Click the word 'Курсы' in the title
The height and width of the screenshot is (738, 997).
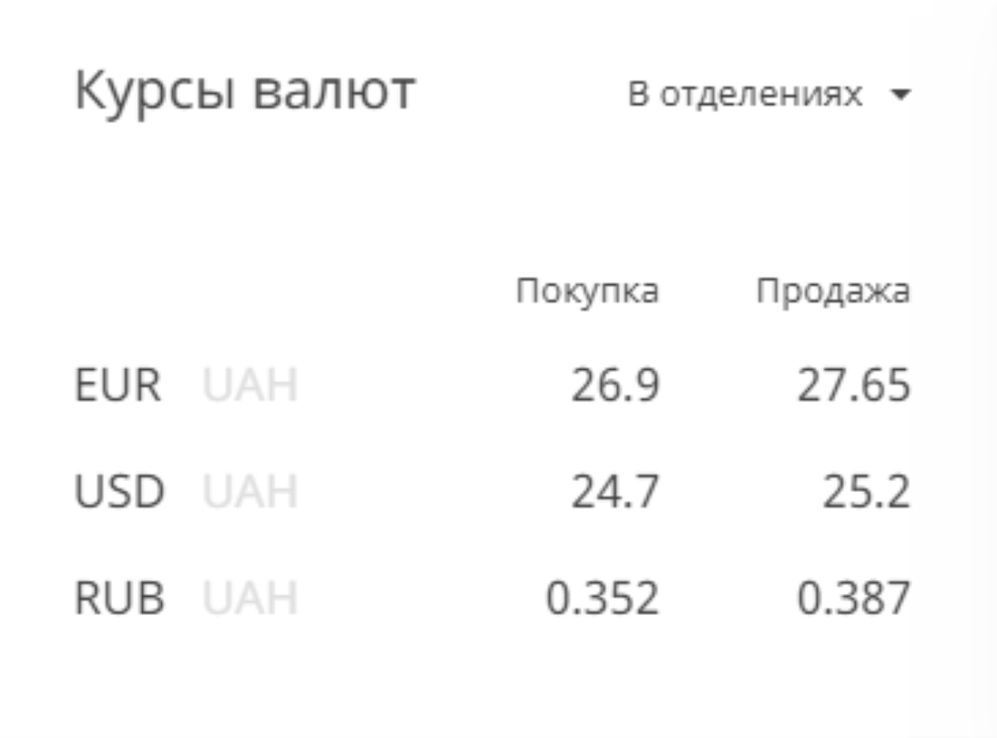pos(155,93)
